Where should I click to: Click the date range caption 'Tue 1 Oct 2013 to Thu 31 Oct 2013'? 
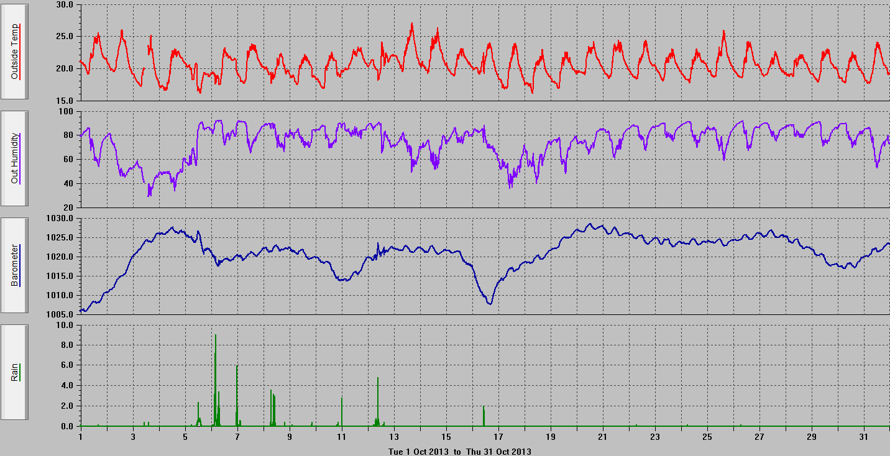(460, 452)
